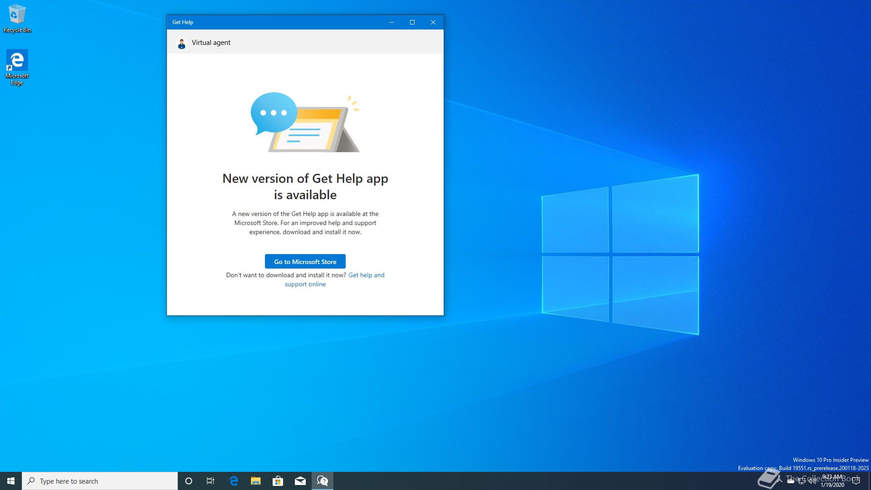Open Get help and support online link
Screen dimensions: 871x490
(x=335, y=279)
